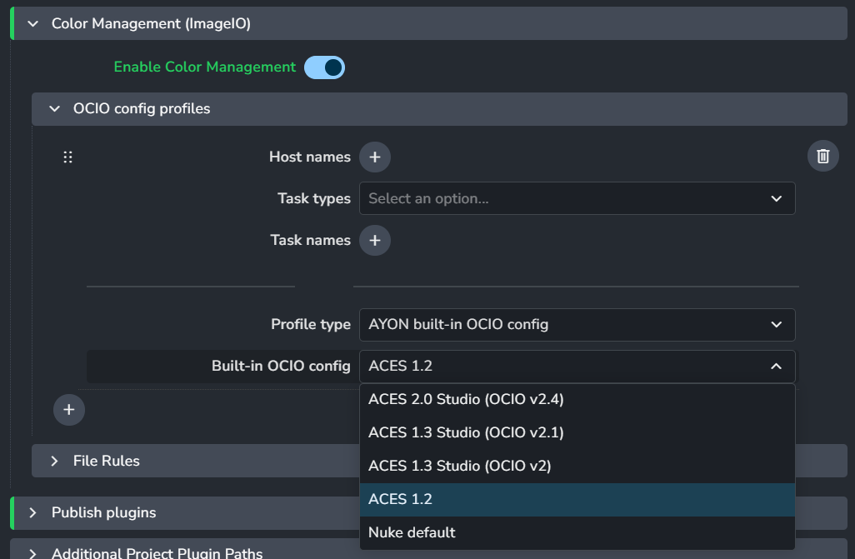The image size is (855, 559).
Task: Open the Profile type dropdown
Action: point(577,325)
